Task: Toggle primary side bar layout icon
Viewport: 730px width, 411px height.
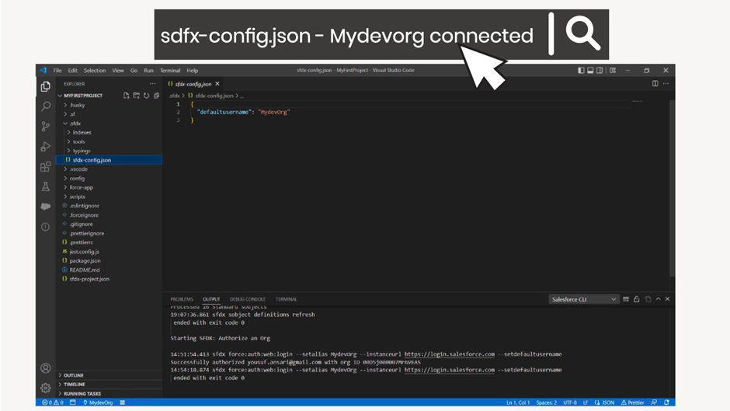Action: 581,71
